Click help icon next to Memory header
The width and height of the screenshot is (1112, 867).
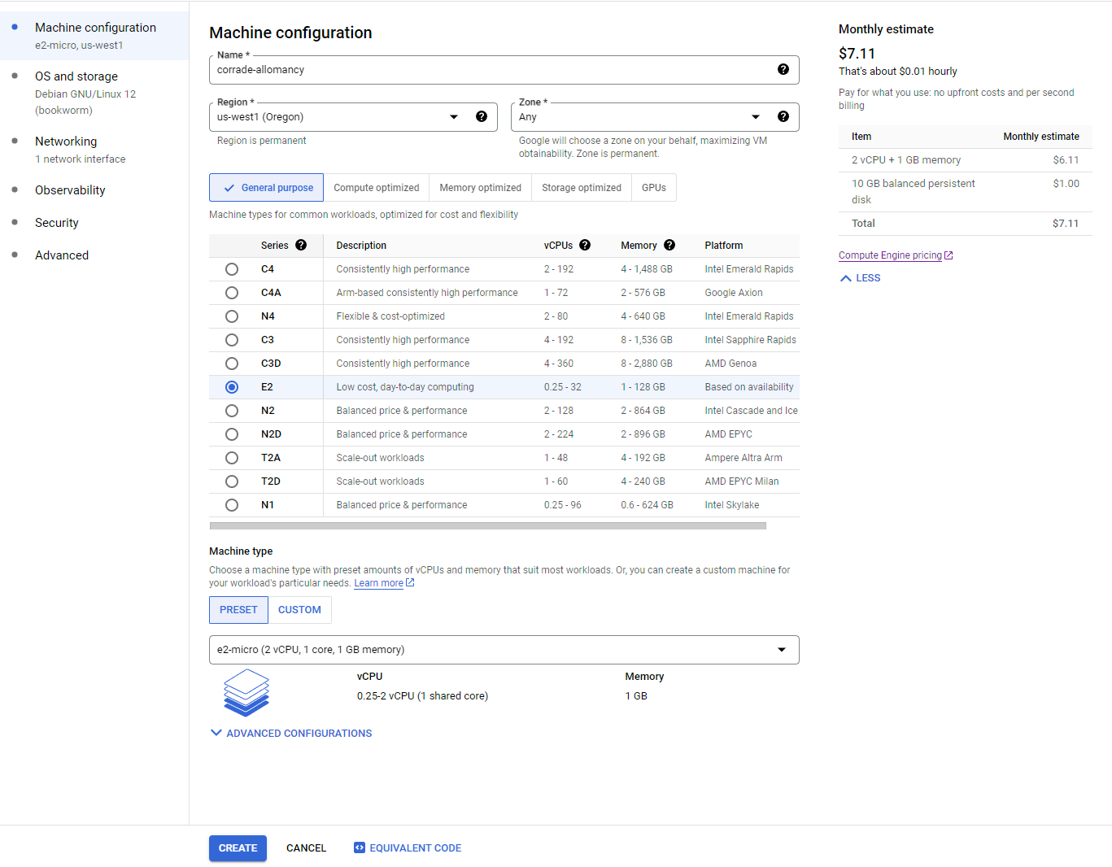[x=669, y=246]
